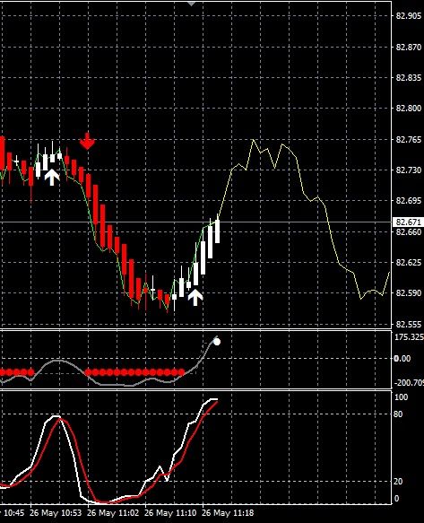Click the 82.590 price scale label
The height and width of the screenshot is (523, 424).
click(x=409, y=293)
